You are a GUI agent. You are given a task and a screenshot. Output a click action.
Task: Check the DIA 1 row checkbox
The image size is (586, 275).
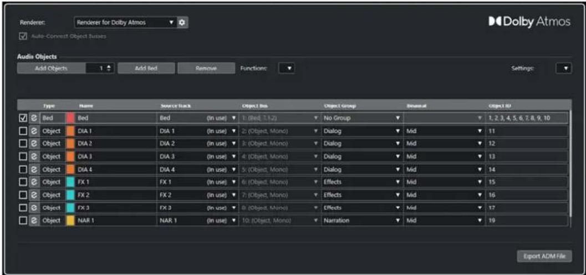click(x=23, y=131)
